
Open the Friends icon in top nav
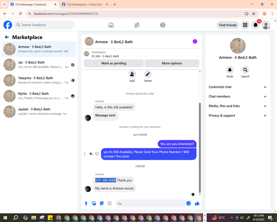tap(137, 25)
